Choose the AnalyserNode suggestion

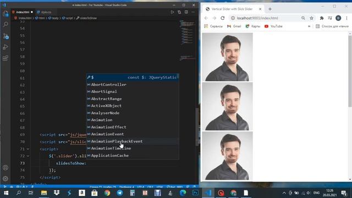point(133,113)
